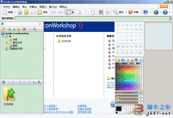Select Axialis IconWorkshop root tree node
This screenshot has height=118, width=173.
17,33
